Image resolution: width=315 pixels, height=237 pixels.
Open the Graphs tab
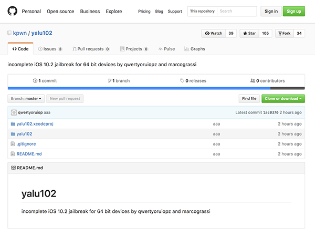[x=195, y=49]
